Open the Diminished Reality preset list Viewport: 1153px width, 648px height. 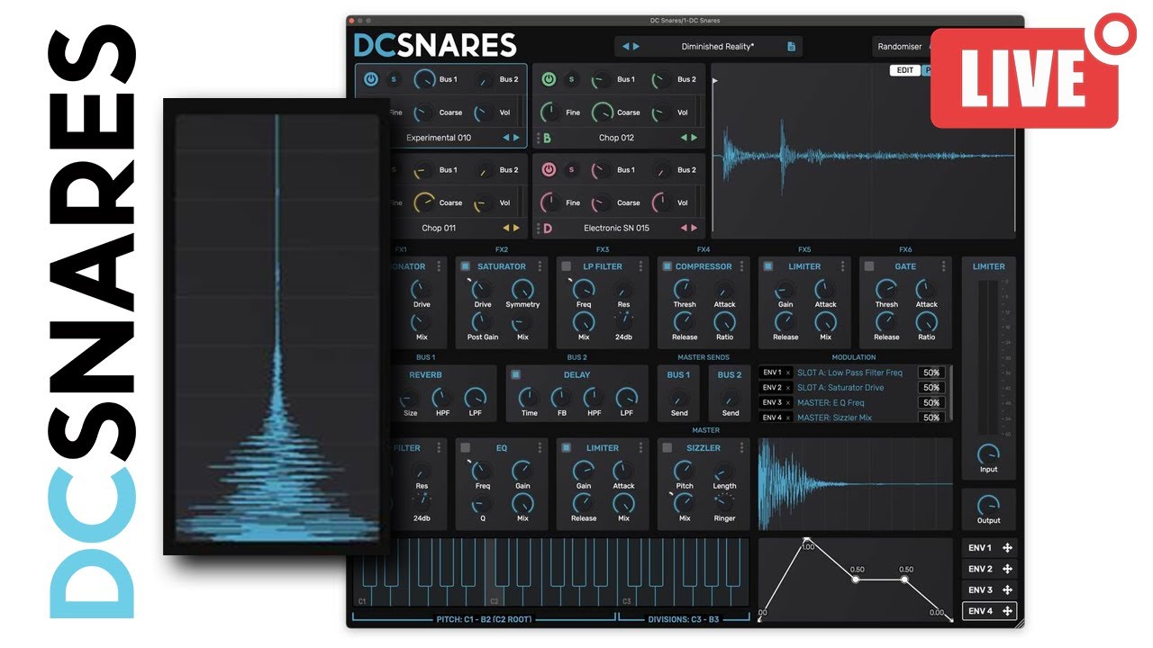(x=718, y=46)
